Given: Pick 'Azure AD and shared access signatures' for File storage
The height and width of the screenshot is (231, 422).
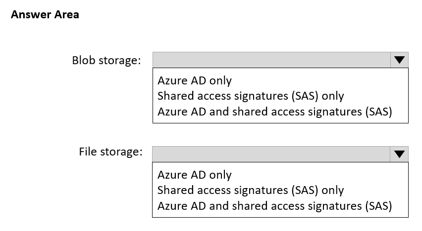Looking at the screenshot, I should tap(274, 206).
